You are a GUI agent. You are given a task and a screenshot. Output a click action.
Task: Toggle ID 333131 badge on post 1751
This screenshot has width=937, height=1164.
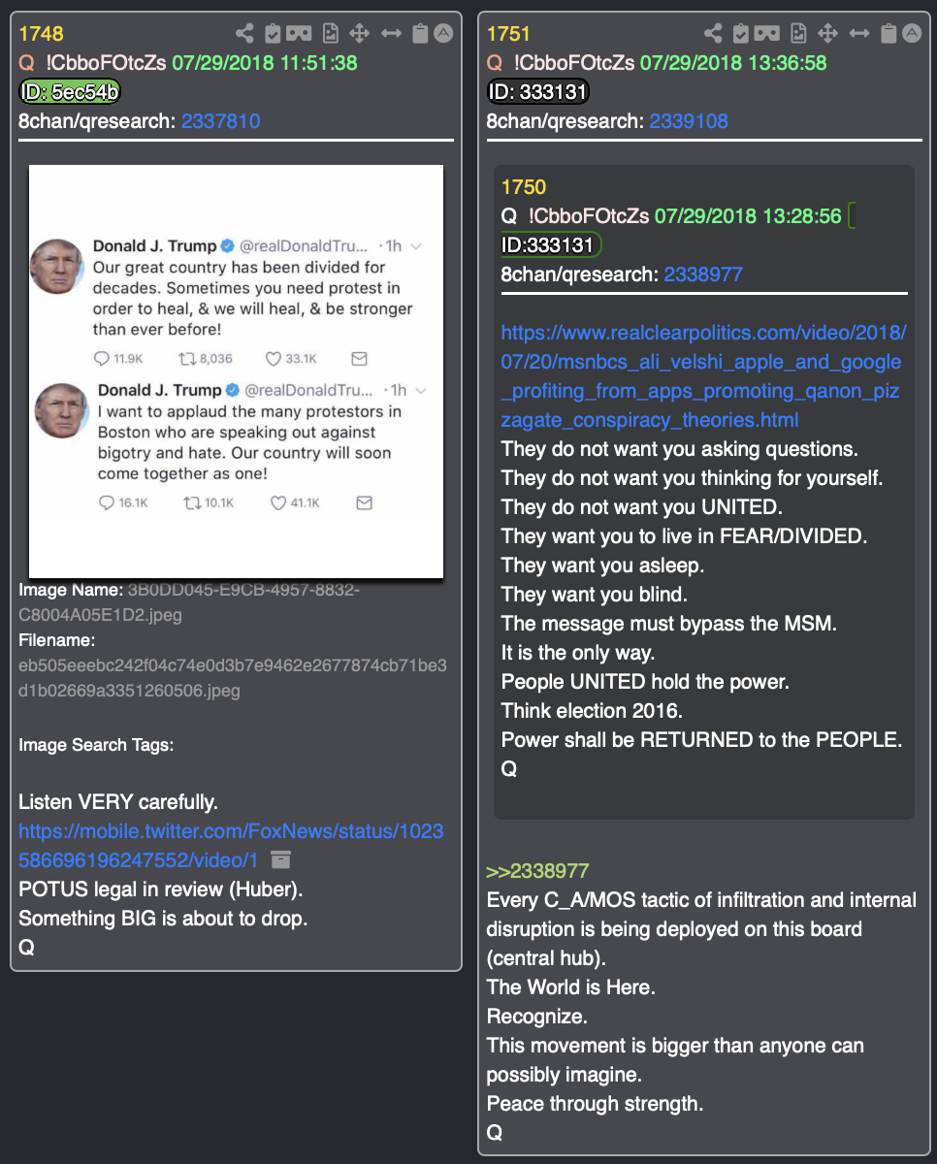click(x=537, y=92)
